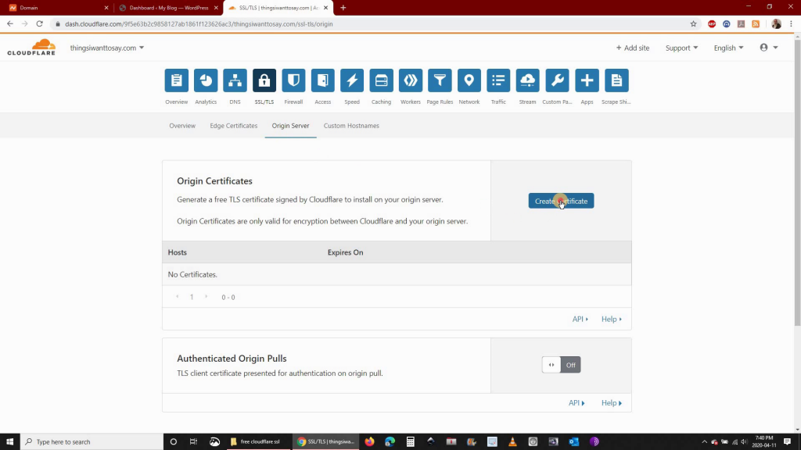801x450 pixels.
Task: Select the SSL/TLS lock icon
Action: coord(264,80)
